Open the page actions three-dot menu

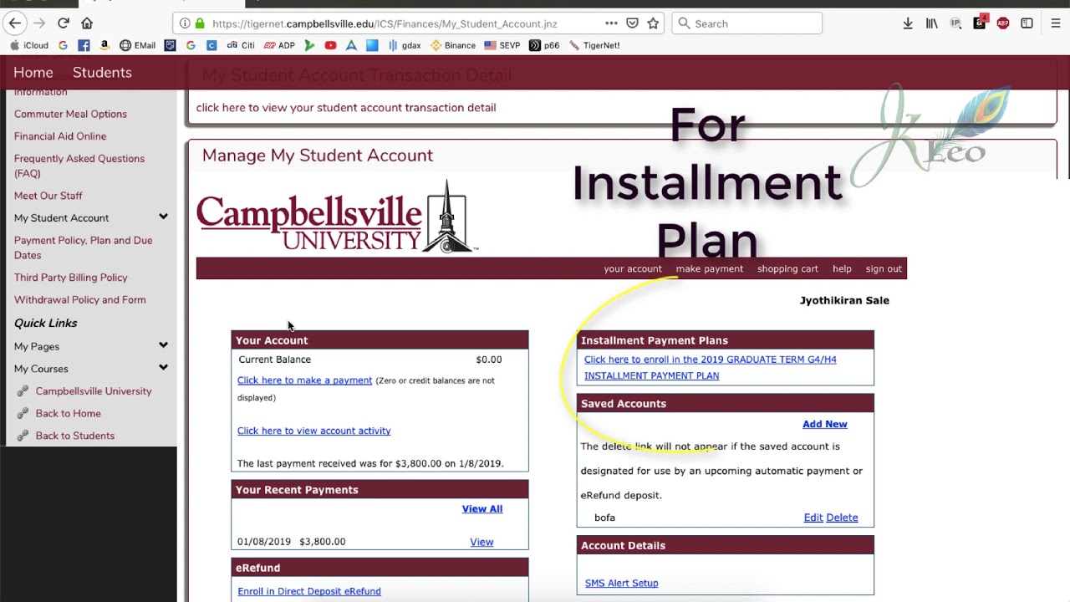tap(611, 23)
